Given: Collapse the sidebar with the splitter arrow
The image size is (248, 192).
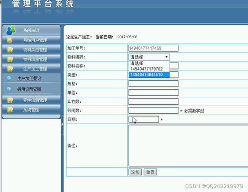Looking at the screenshot, I should click(x=62, y=124).
